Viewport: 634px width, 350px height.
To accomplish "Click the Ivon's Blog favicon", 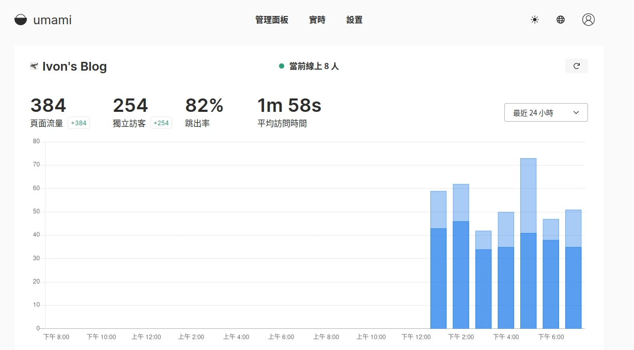I will tap(34, 66).
